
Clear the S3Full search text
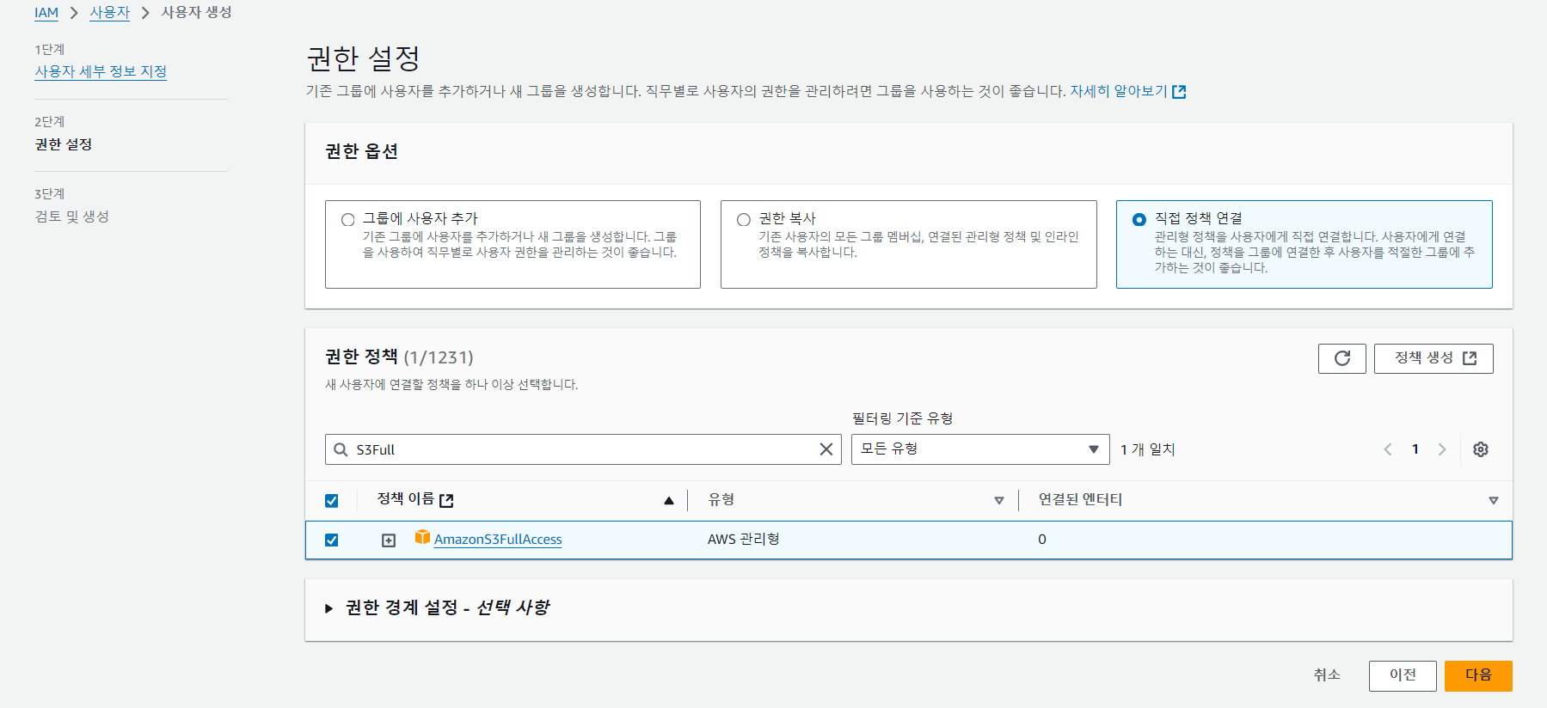coord(826,449)
